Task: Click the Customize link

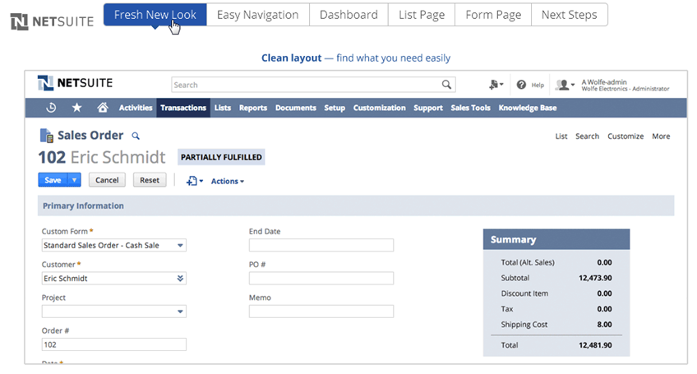Action: tap(625, 136)
